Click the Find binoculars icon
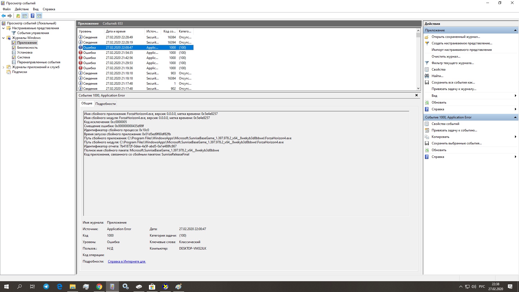The image size is (519, 292). tap(427, 76)
